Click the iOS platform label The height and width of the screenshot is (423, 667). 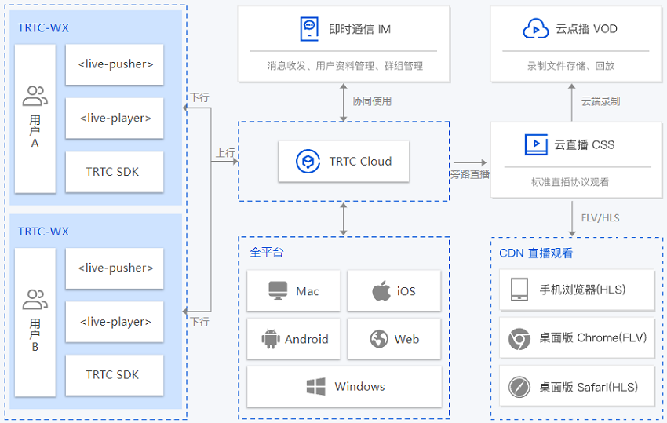[406, 291]
